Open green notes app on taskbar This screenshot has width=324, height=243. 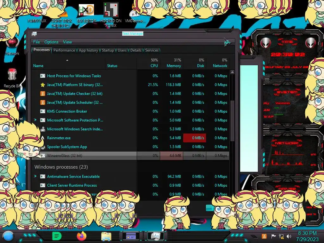coord(57,236)
